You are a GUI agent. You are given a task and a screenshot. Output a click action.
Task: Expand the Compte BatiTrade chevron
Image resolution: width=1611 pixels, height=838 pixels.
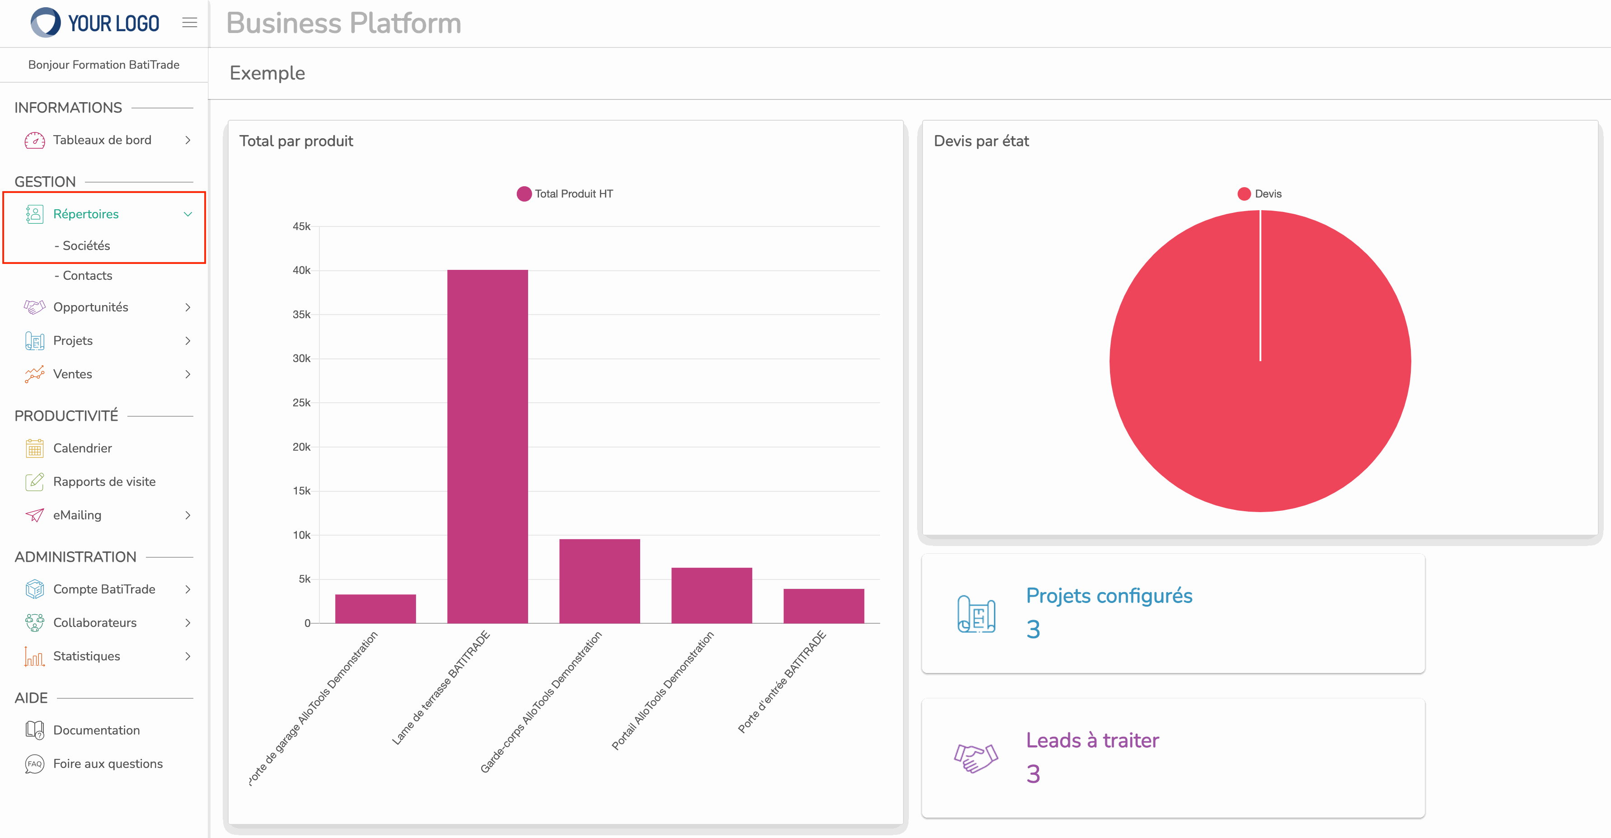[x=187, y=589]
